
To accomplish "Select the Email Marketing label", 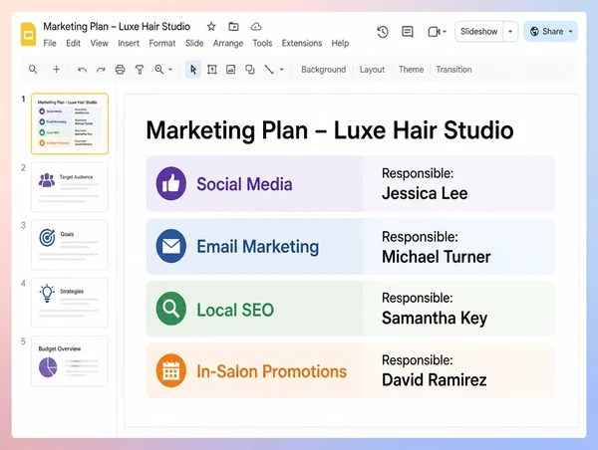I will [x=258, y=247].
